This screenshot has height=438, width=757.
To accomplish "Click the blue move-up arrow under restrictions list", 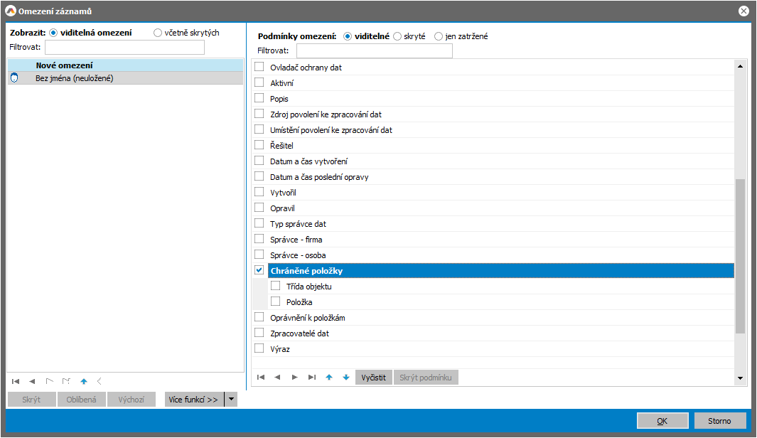I will click(x=83, y=381).
